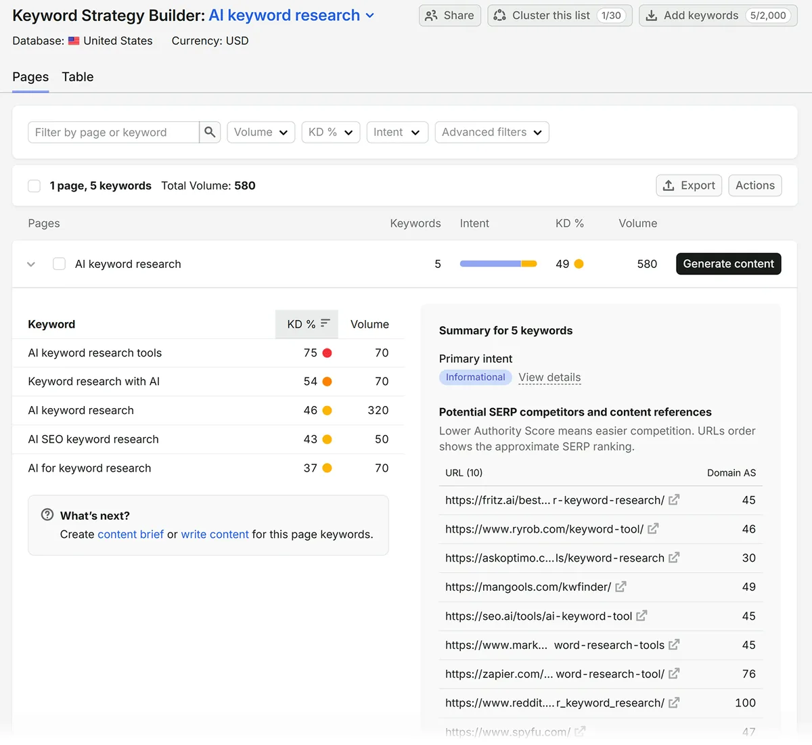Select the AI SEO keyword research row
Screen dimensions: 812x745
tap(208, 439)
